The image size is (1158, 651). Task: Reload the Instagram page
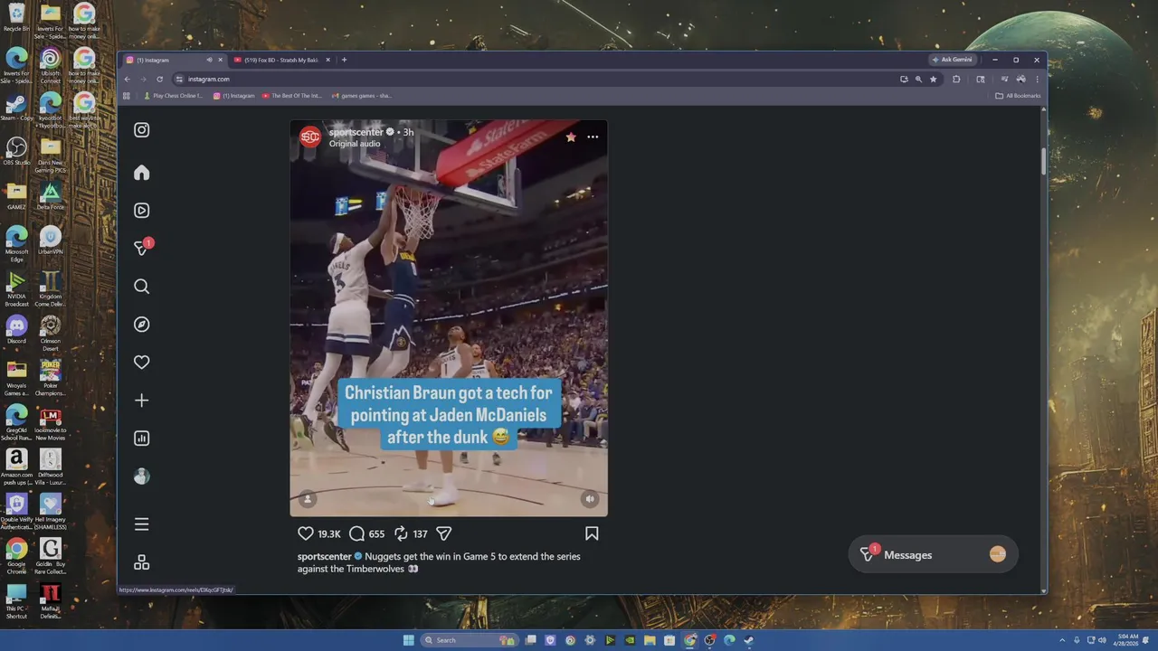tap(160, 80)
